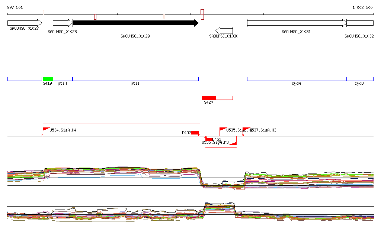Click the U537.SigA.M3 promoter flag
This screenshot has height=227, width=381.
pyautogui.click(x=246, y=129)
